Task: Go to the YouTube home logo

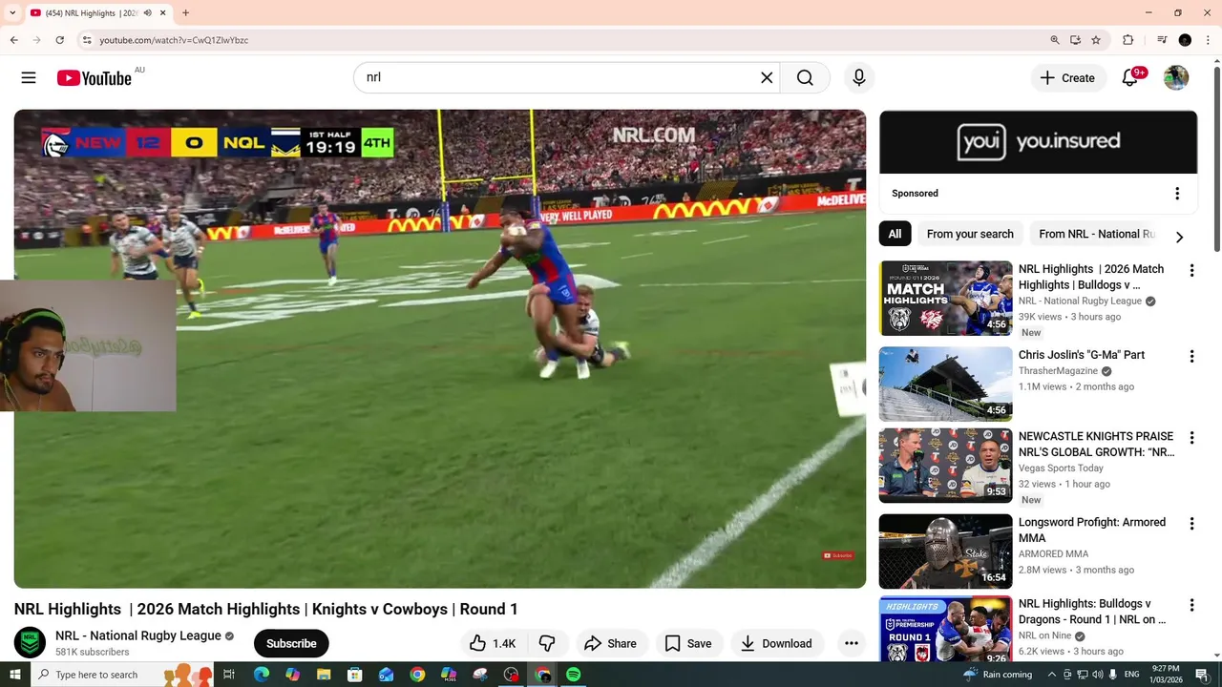Action: pyautogui.click(x=94, y=78)
